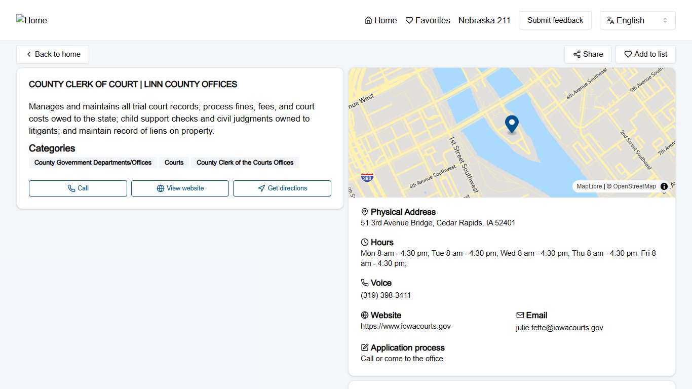Get directions to the office

point(282,188)
